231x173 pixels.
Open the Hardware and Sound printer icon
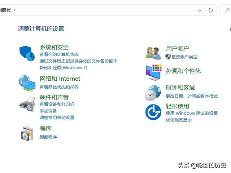27,104
